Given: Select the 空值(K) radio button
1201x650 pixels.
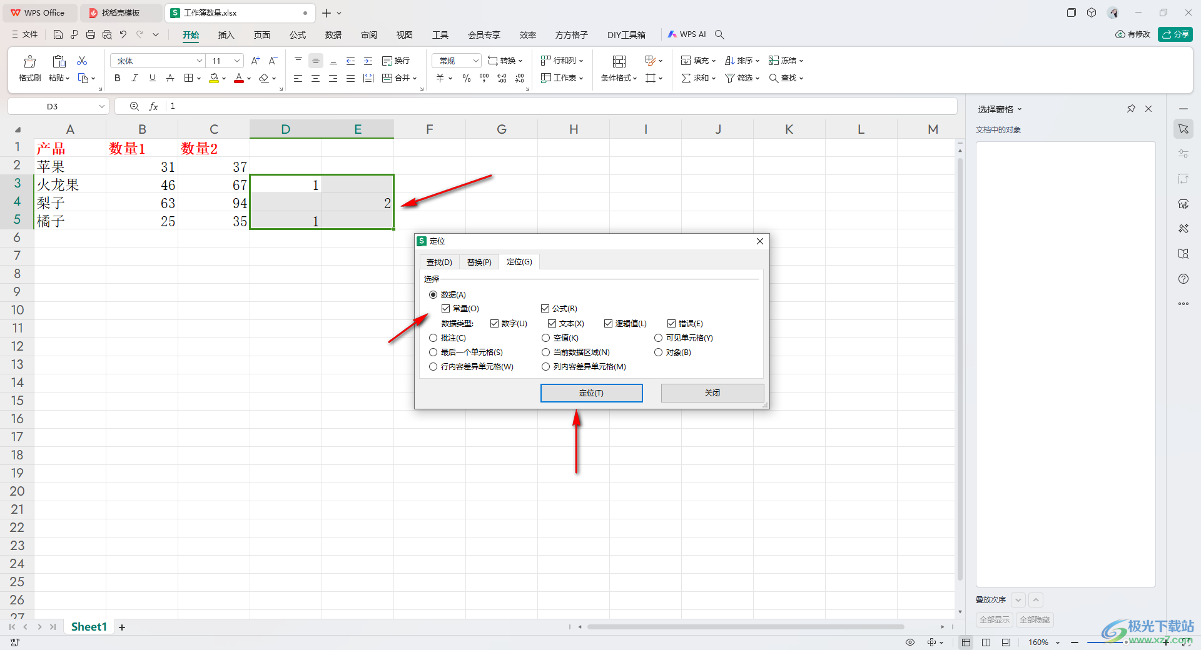Looking at the screenshot, I should 545,337.
